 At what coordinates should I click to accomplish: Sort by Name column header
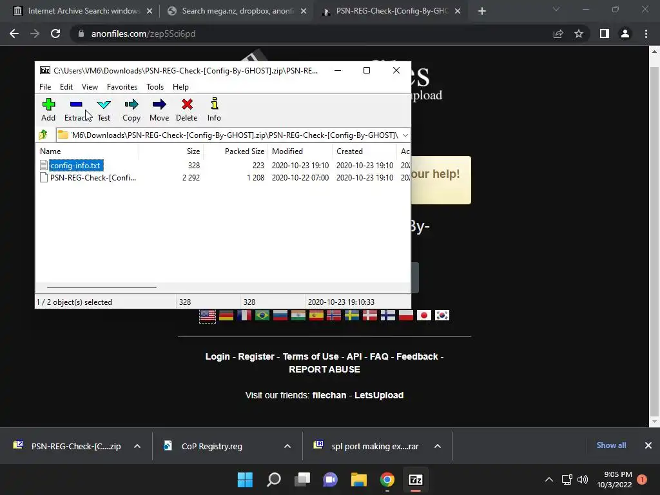coord(88,151)
